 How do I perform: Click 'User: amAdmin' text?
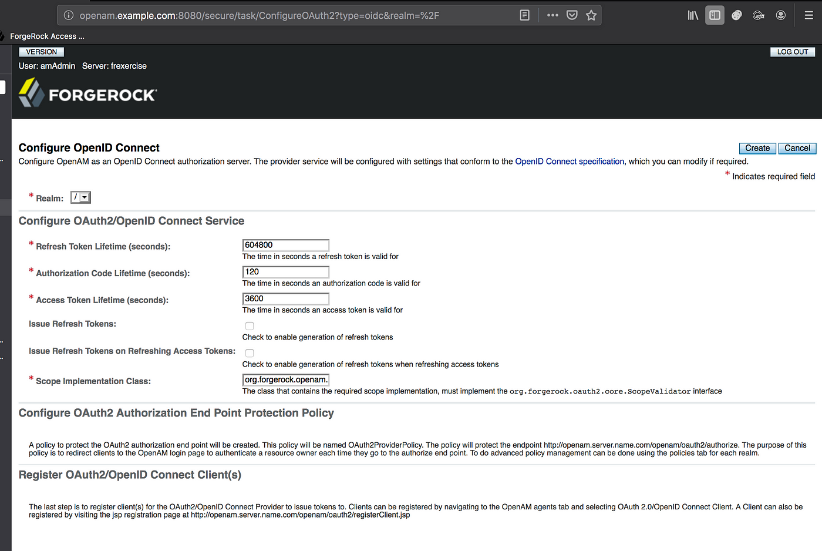pos(47,66)
